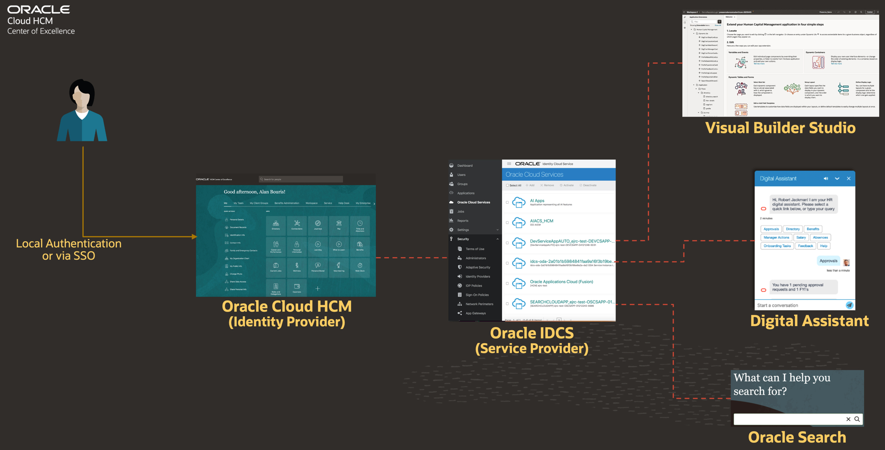Click the Approvals quick link in Digital Assistant
Viewport: 885px width, 450px height.
pyautogui.click(x=771, y=229)
